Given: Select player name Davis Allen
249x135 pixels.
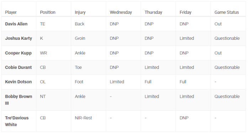Looking at the screenshot, I should 16,24.
